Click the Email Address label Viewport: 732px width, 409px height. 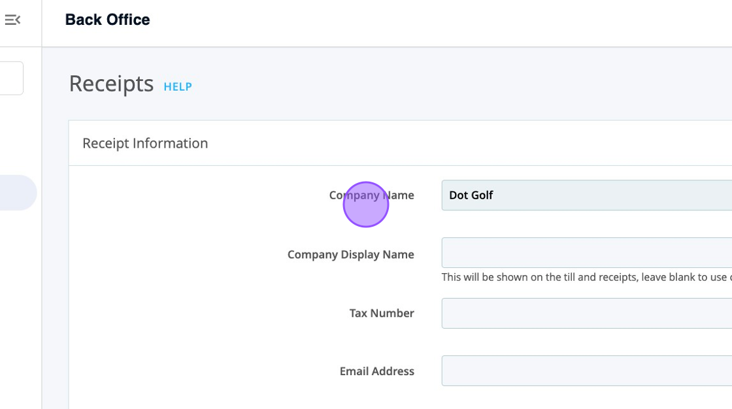[376, 371]
